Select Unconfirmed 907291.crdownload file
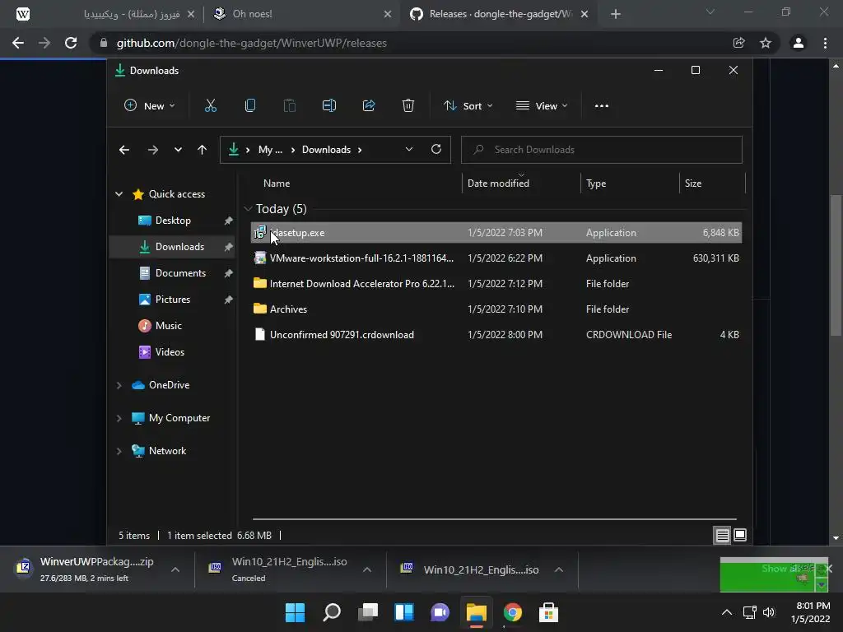 point(496,335)
